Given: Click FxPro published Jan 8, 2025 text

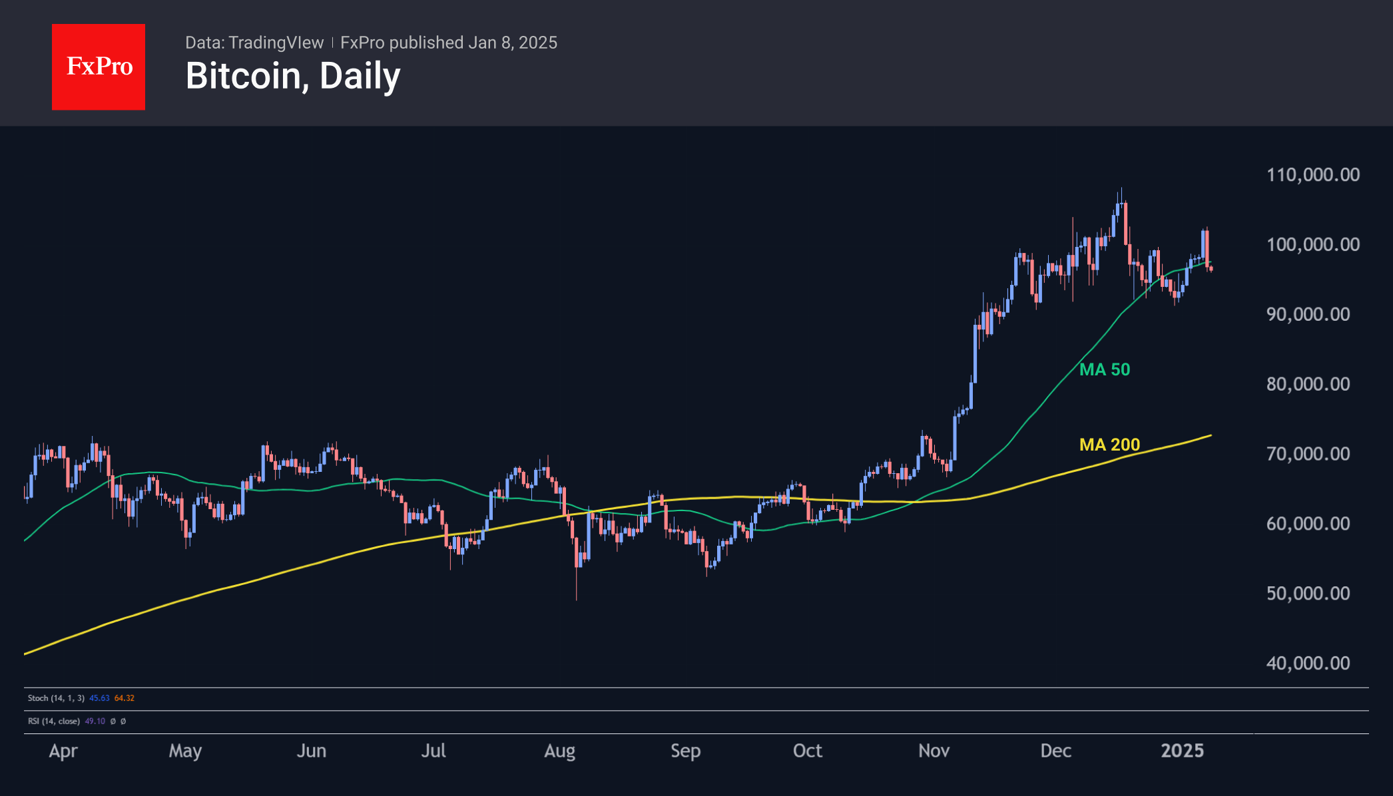Looking at the screenshot, I should tap(448, 43).
